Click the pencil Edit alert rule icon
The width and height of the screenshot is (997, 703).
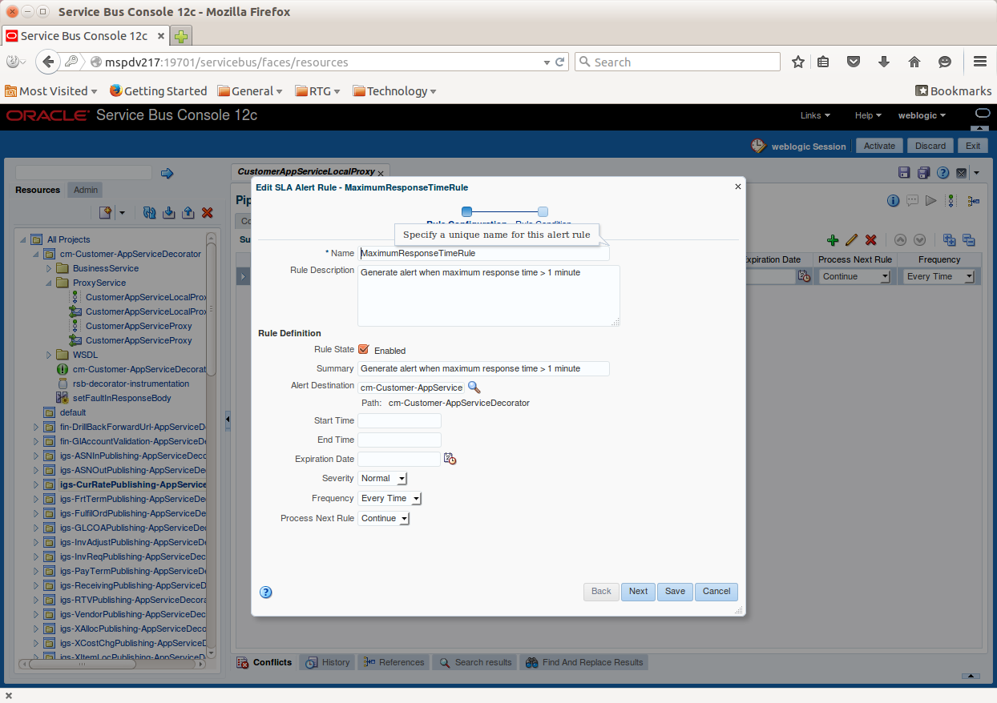click(x=852, y=239)
